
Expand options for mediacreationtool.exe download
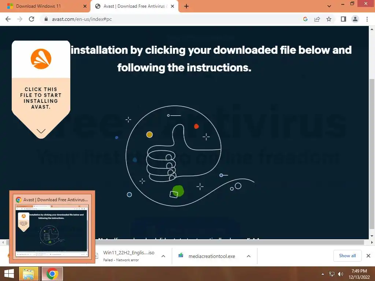click(249, 256)
